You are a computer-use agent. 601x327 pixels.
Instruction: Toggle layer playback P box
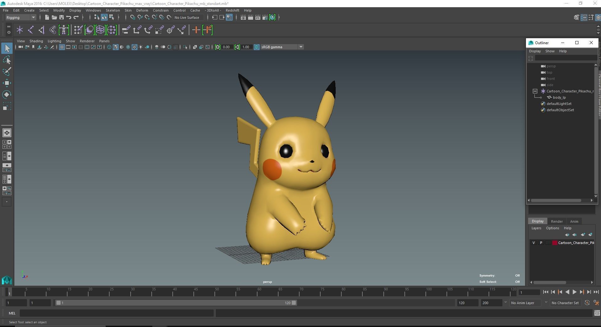pyautogui.click(x=541, y=243)
